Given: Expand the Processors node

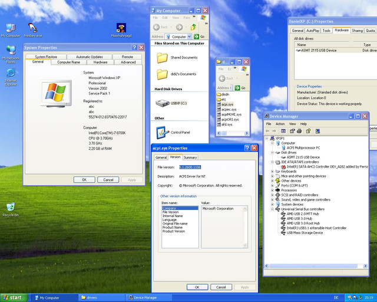Looking at the screenshot, I should click(x=272, y=191).
